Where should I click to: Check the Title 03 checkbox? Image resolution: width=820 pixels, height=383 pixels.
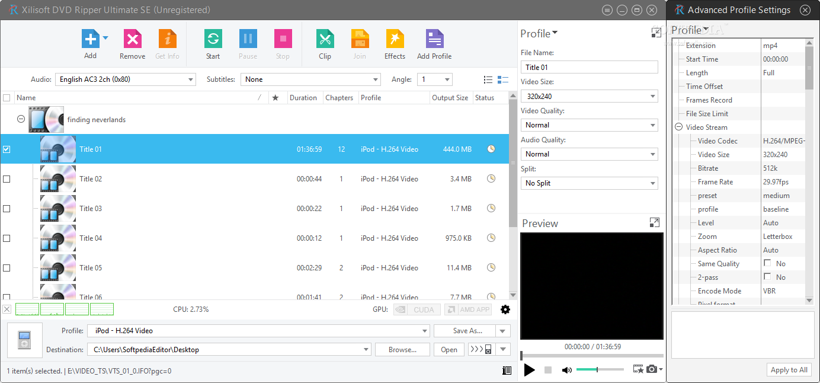(x=7, y=209)
